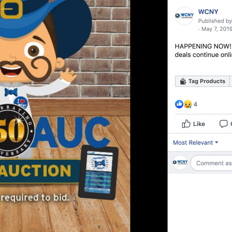Click the comment speech bubble icon
Viewport: 232px width, 232px height.
click(223, 124)
